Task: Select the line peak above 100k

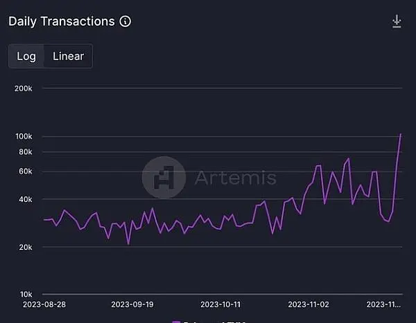Action: [400, 134]
